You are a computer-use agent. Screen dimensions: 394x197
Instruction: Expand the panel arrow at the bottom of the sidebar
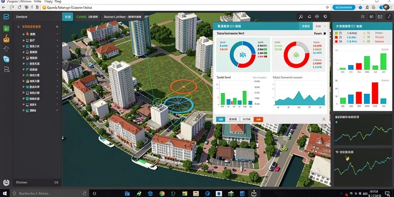pos(56,182)
